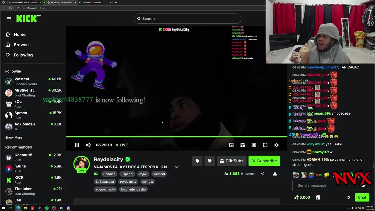Viewport: 375px width, 211px height.
Task: Click the 3,000 channel points balance
Action: [302, 198]
